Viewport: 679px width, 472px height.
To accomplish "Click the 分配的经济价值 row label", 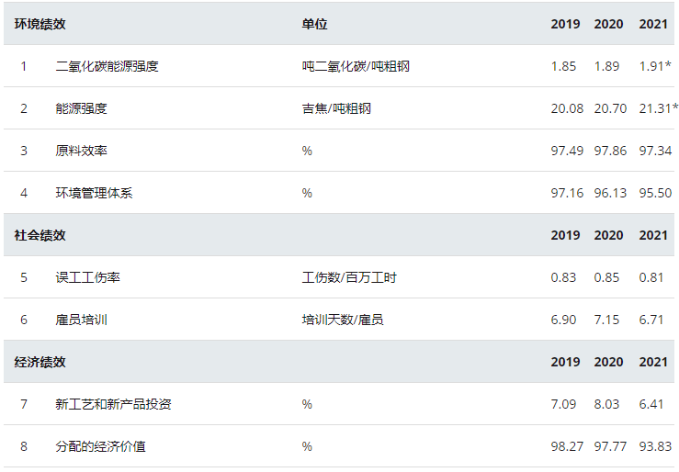I will pos(100,446).
